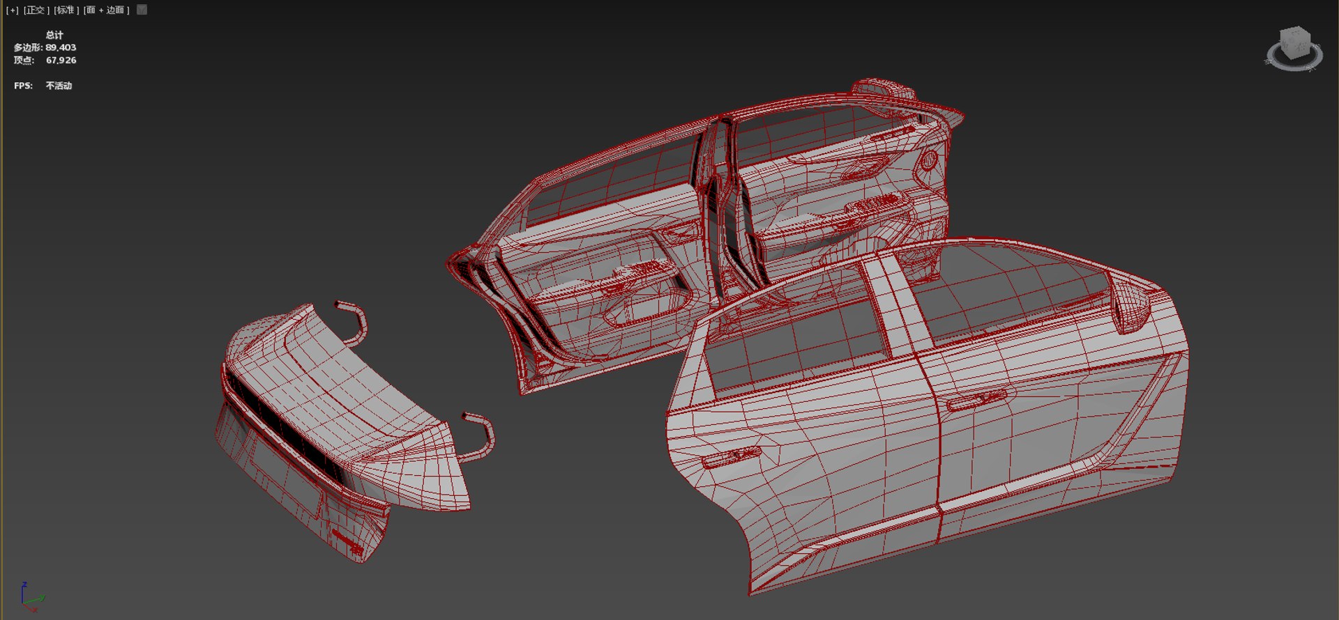Image resolution: width=1339 pixels, height=620 pixels.
Task: Open the 标准 rendering quality menu
Action: click(66, 10)
